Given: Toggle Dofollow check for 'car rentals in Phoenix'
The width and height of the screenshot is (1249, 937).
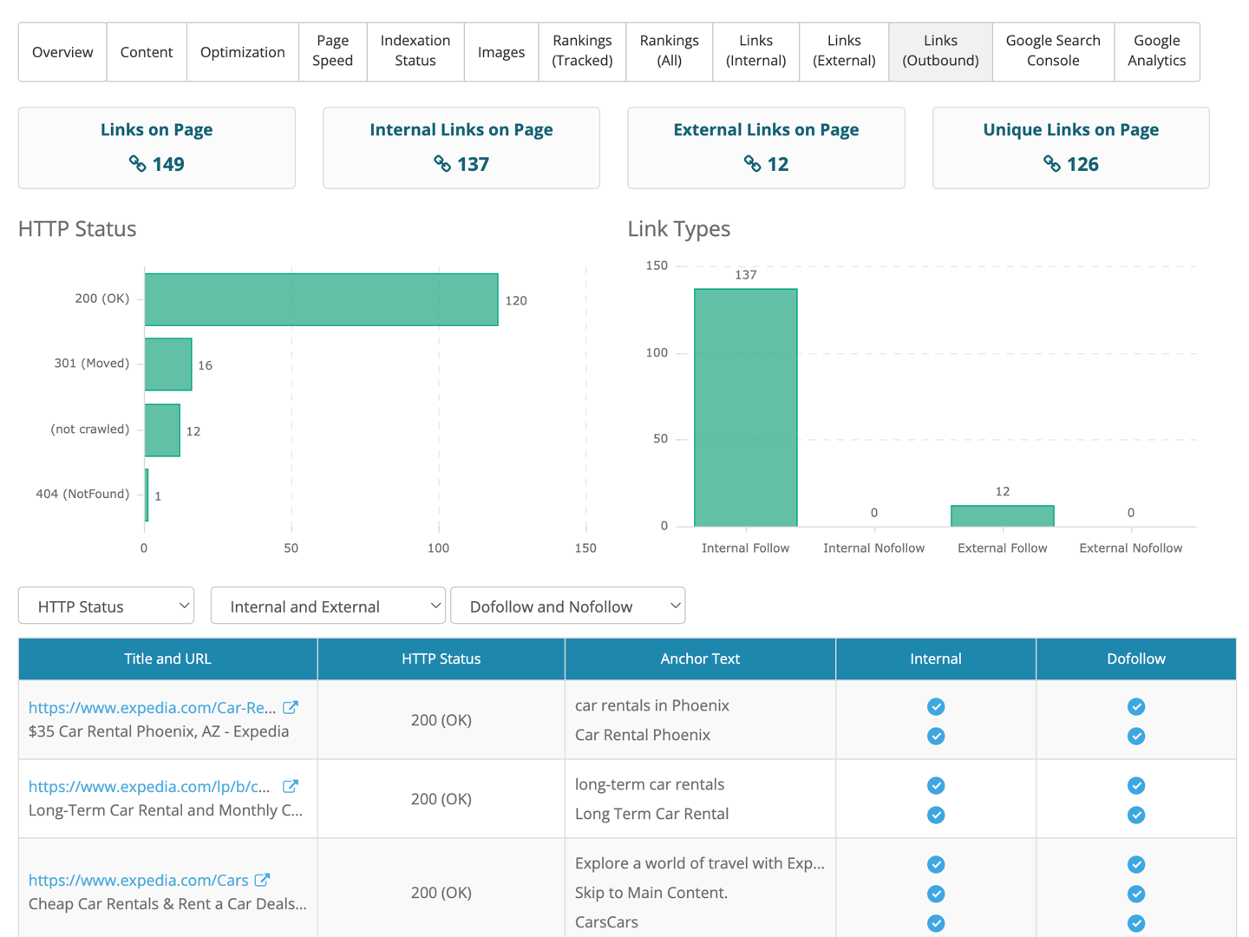Looking at the screenshot, I should coord(1136,706).
